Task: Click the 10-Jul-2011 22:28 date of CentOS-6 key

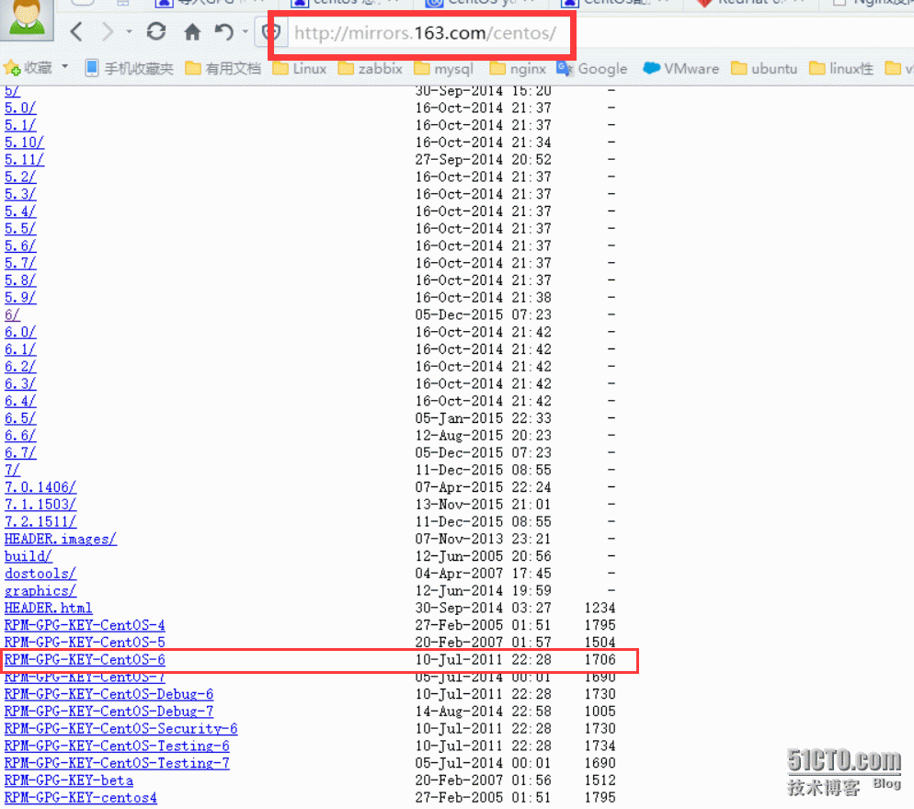Action: point(484,660)
